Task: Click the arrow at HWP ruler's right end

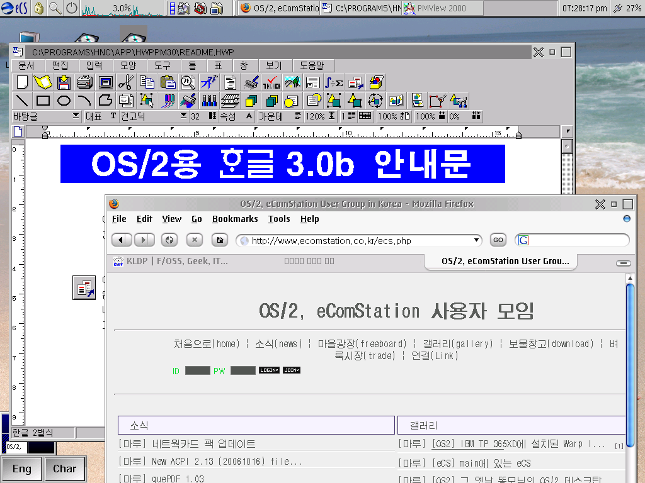Action: pyautogui.click(x=568, y=131)
